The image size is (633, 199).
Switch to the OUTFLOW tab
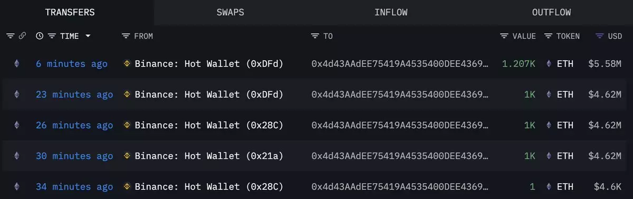point(551,12)
